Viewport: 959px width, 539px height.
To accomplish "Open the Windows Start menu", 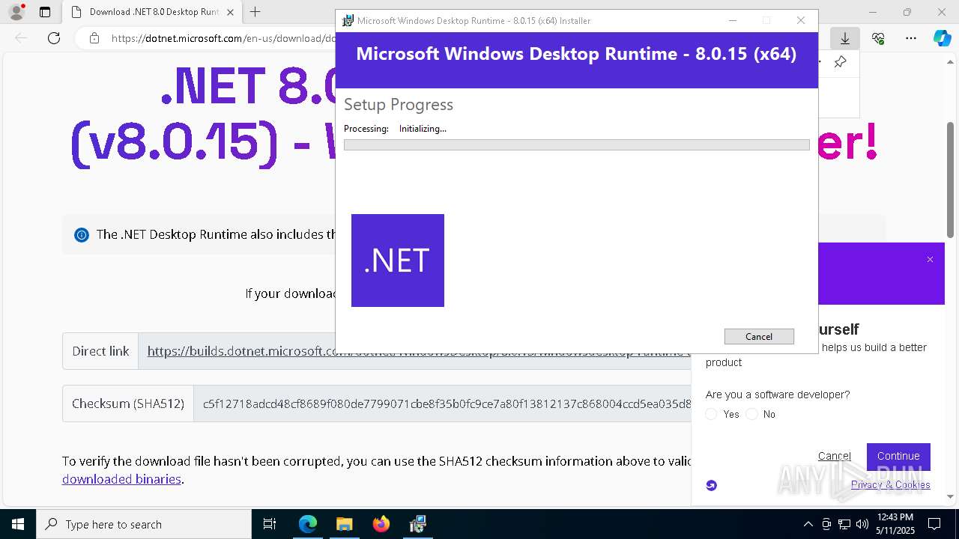I will click(x=18, y=524).
